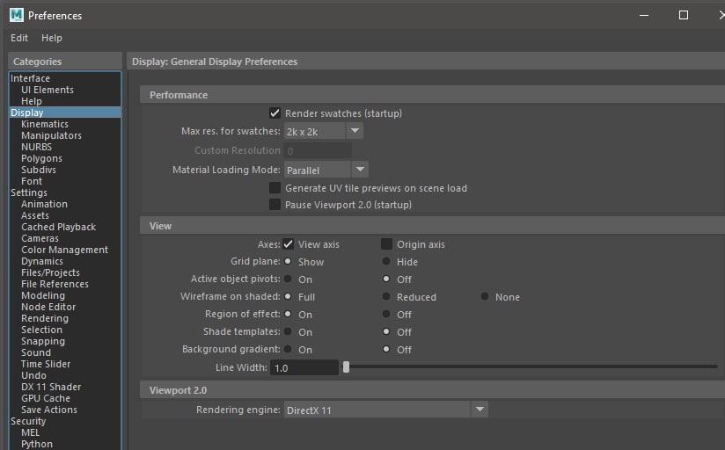Set Active object pivots to Off
Screen dimensions: 725x450
(x=386, y=279)
